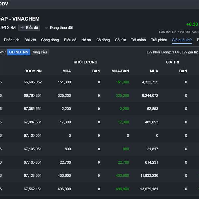Image resolution: width=199 pixels, height=199 pixels.
Task: Click the MUA-BÁN column header
Action: 120,71
